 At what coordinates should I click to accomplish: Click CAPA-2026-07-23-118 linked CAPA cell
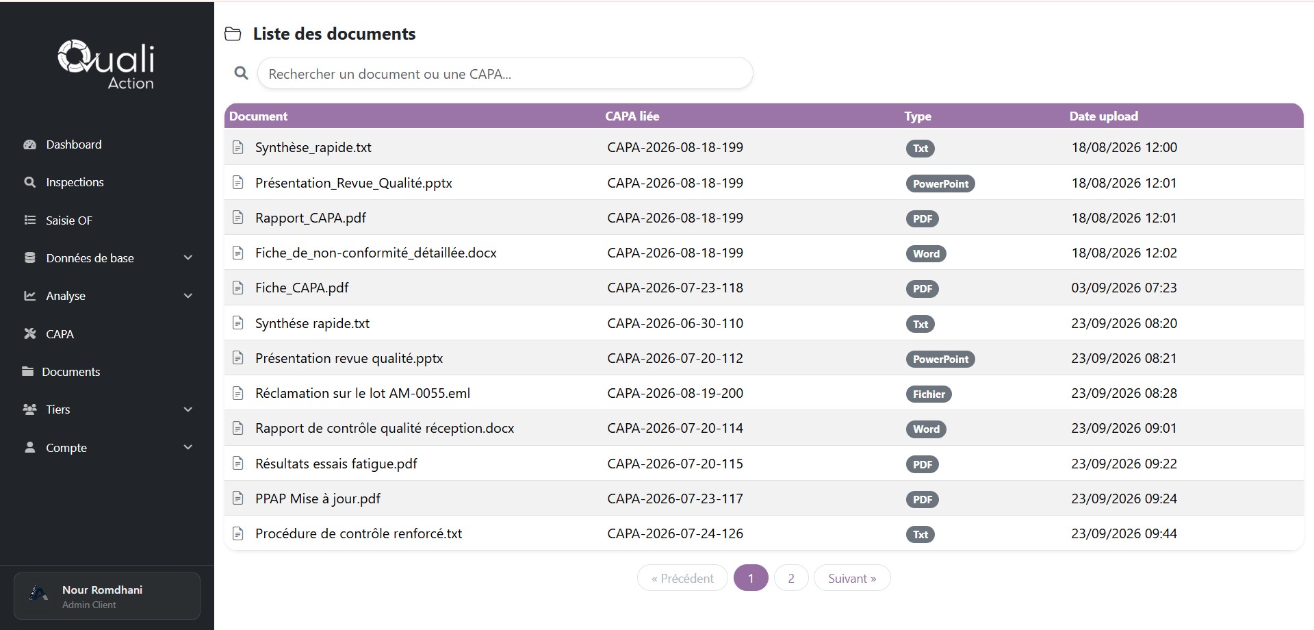[675, 288]
